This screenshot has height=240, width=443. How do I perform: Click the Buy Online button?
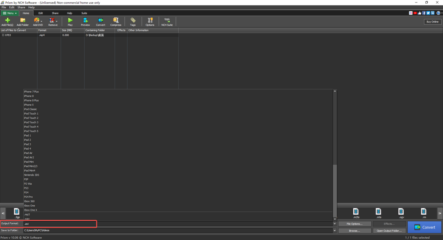pos(433,21)
